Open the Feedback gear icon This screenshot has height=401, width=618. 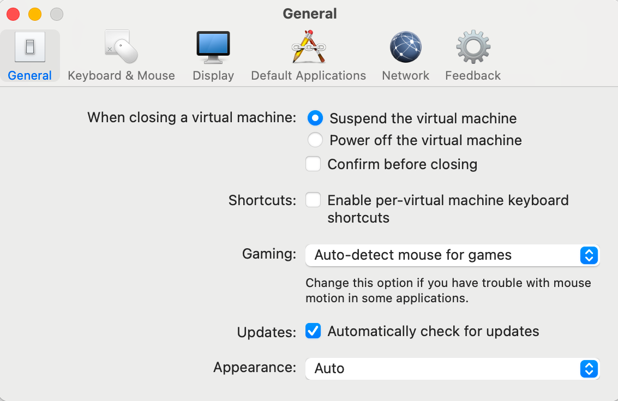[473, 47]
